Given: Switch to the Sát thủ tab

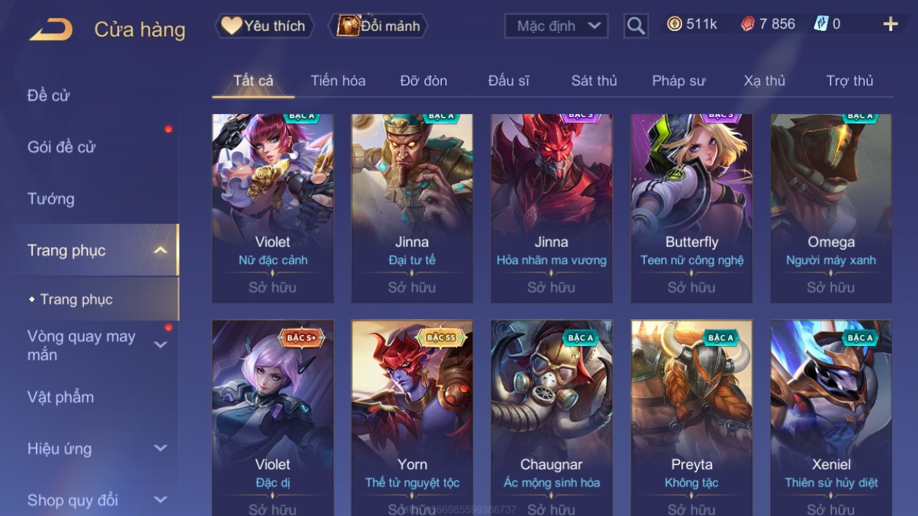Looking at the screenshot, I should pos(594,80).
